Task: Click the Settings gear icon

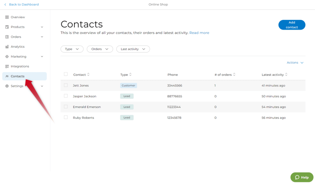Action: 7,86
